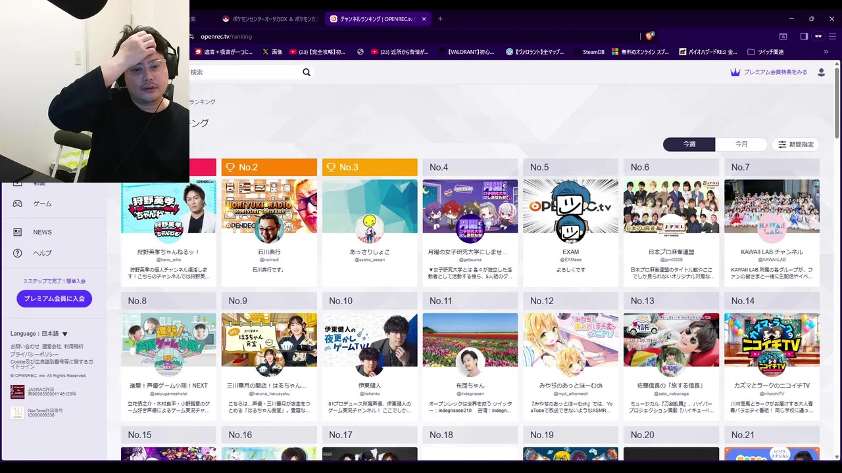Open the 利用規約 footer link
Viewport: 842px width, 473px height.
[x=74, y=346]
